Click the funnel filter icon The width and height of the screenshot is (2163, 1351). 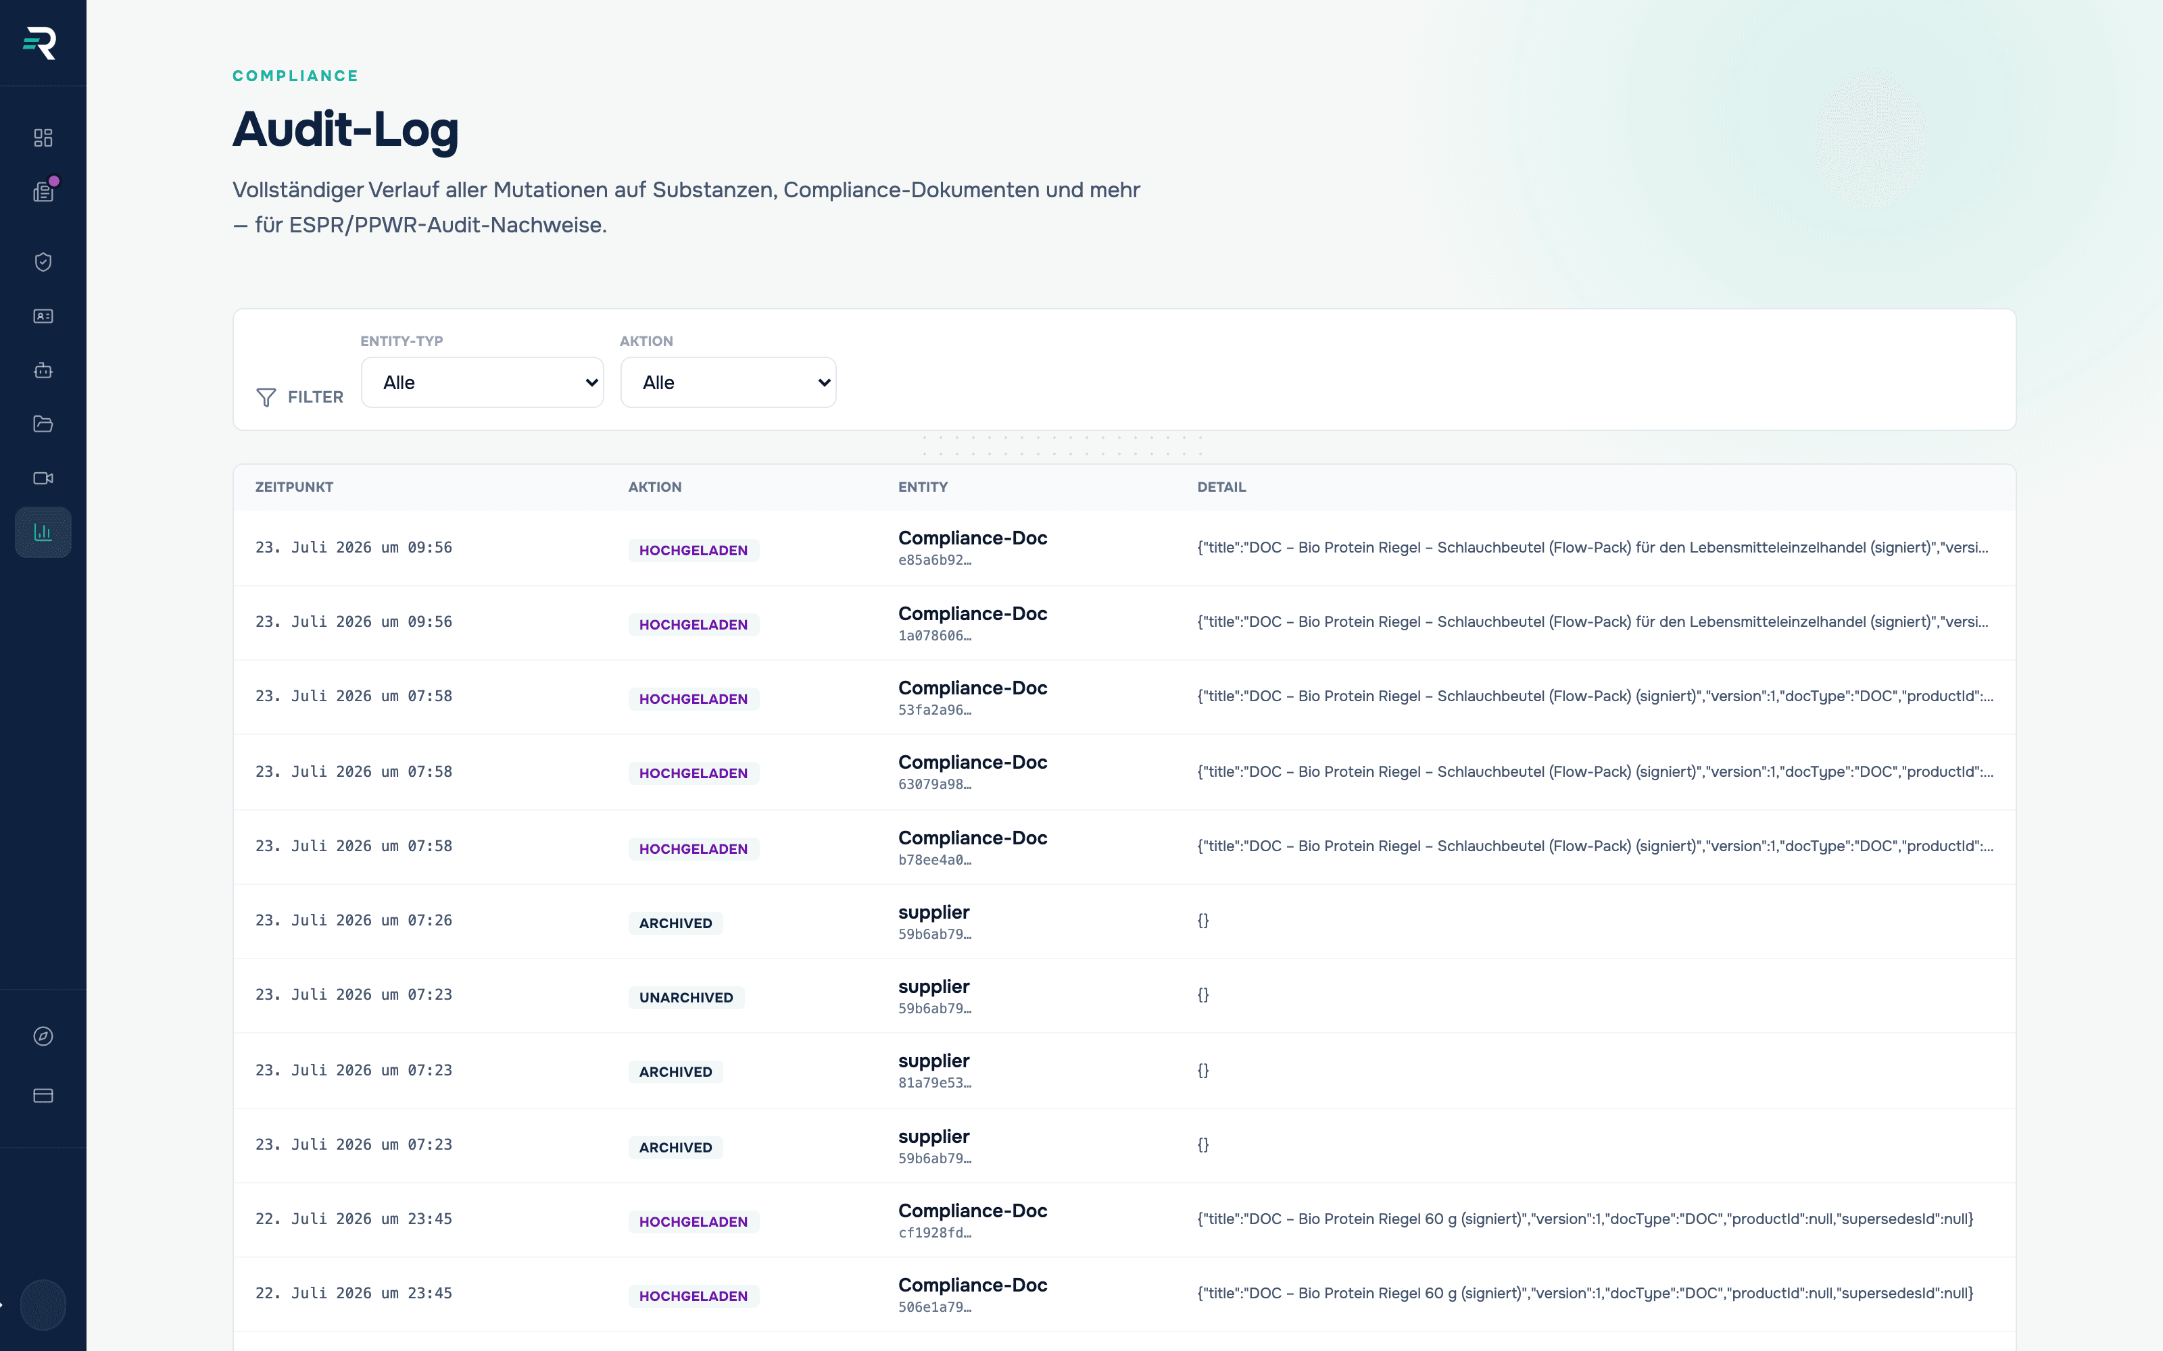pos(266,398)
